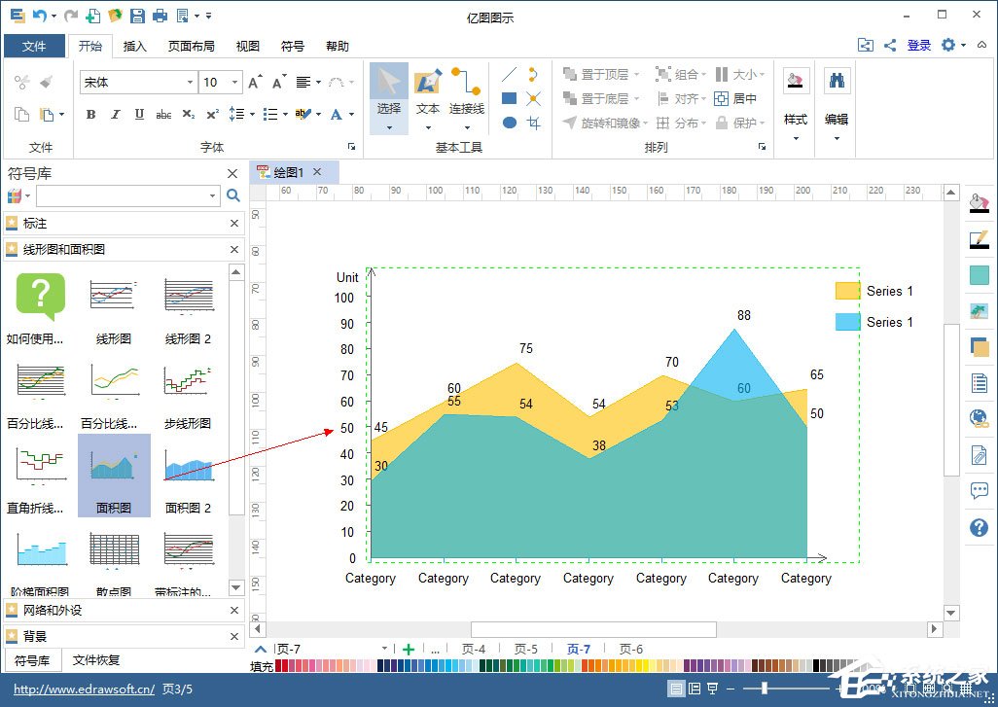Switch to the 插入 (Insert) ribbon tab

(x=134, y=46)
